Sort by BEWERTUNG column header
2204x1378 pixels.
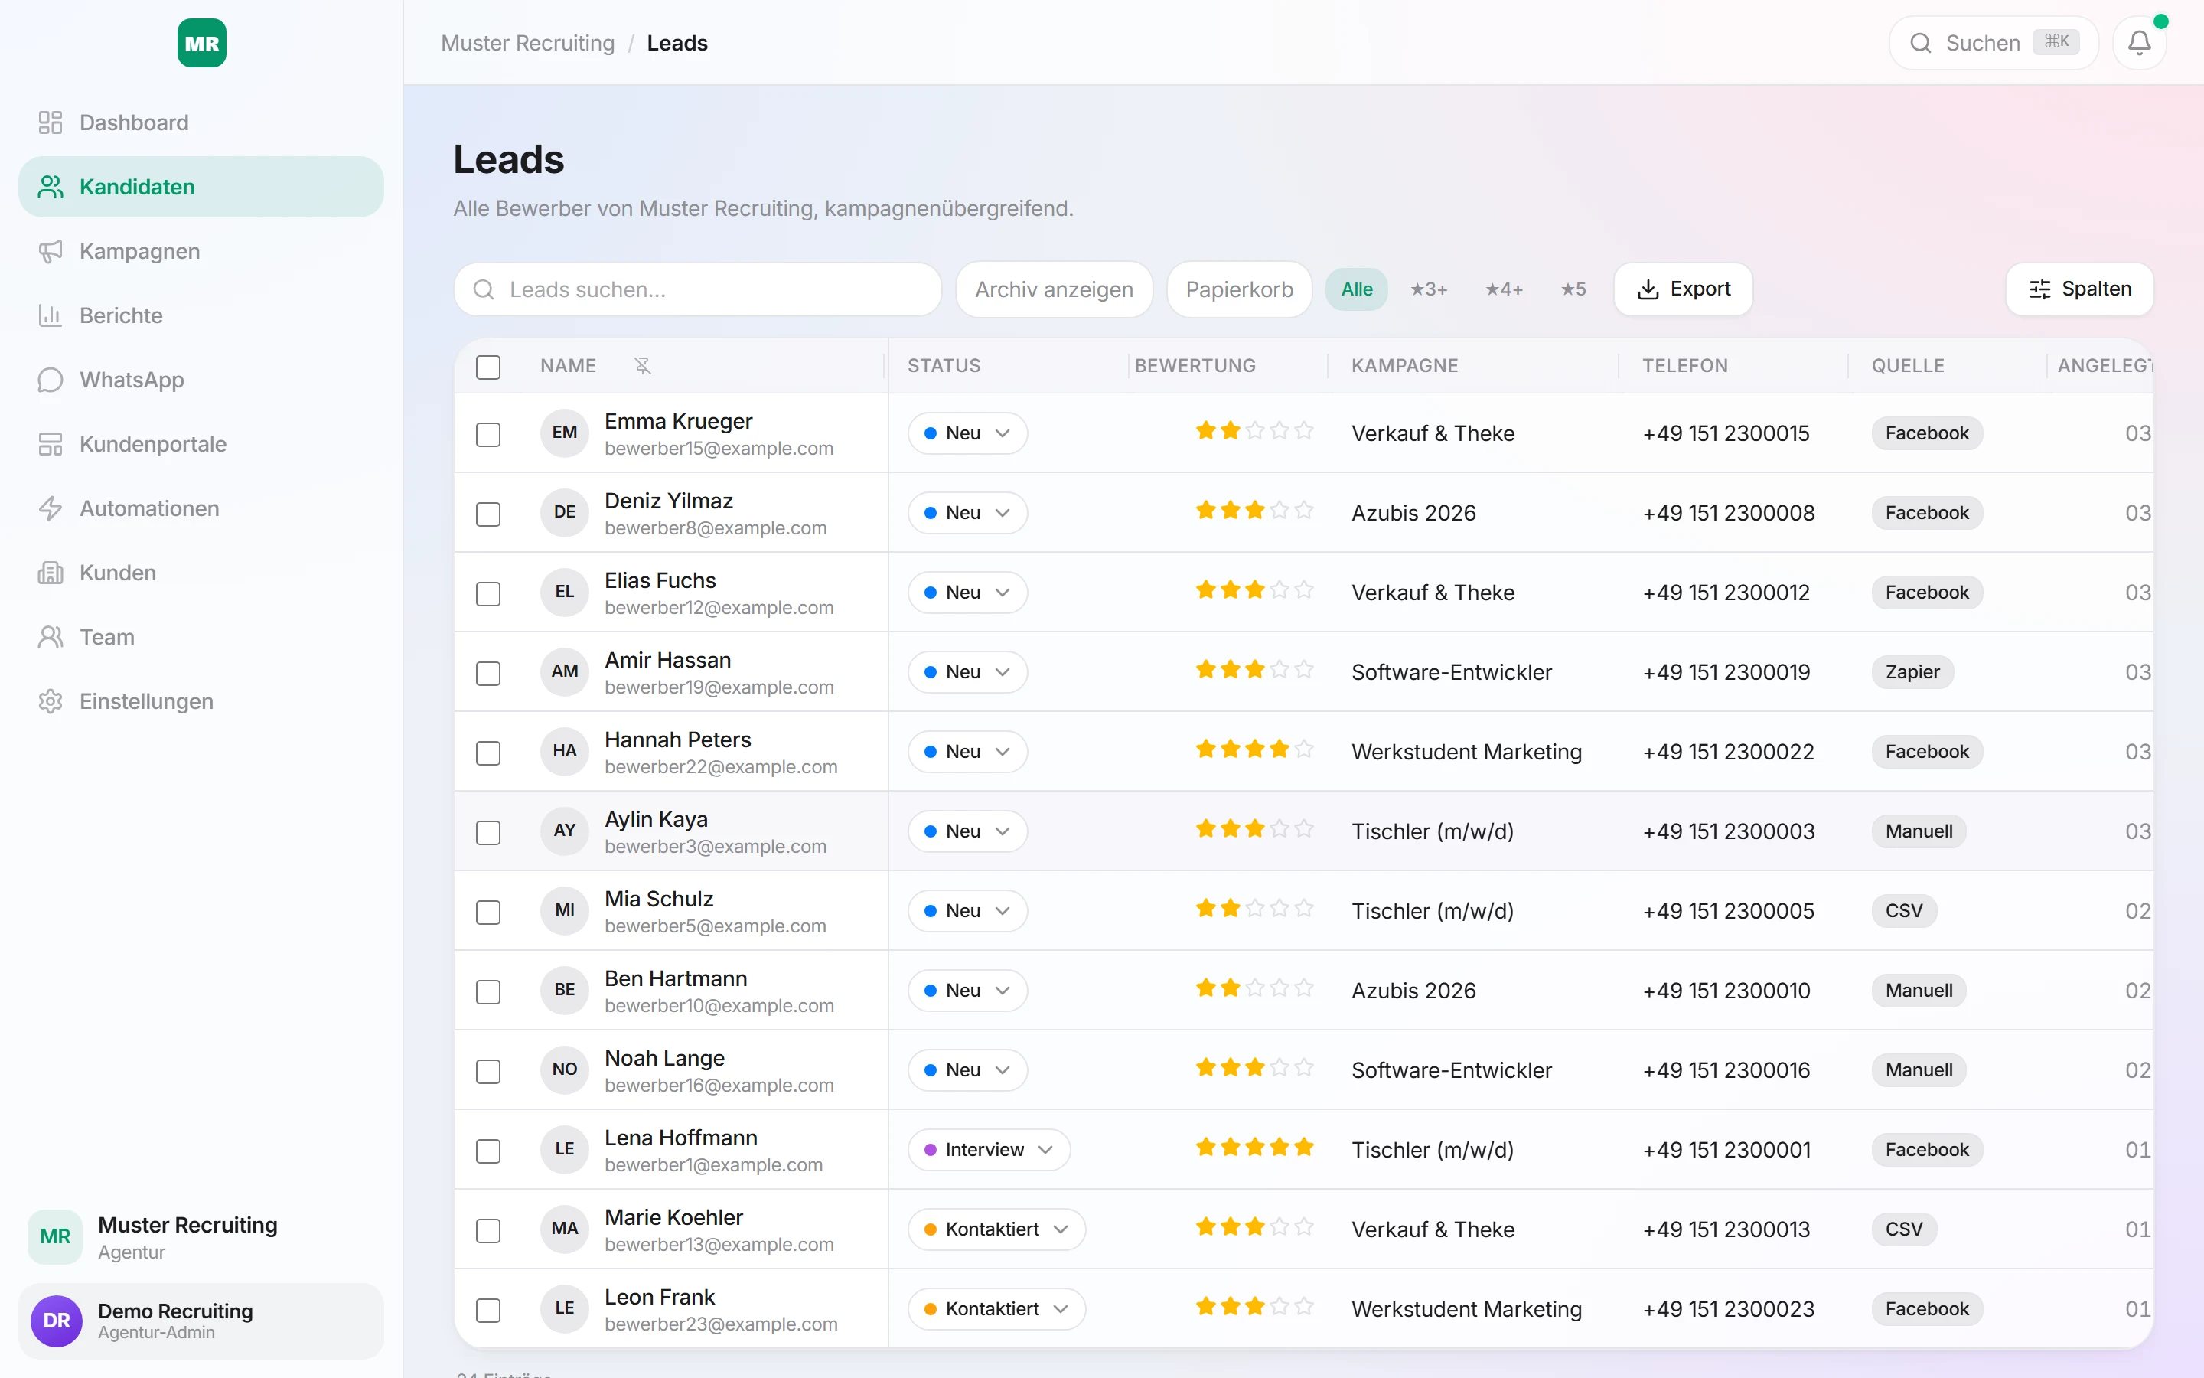click(1195, 365)
